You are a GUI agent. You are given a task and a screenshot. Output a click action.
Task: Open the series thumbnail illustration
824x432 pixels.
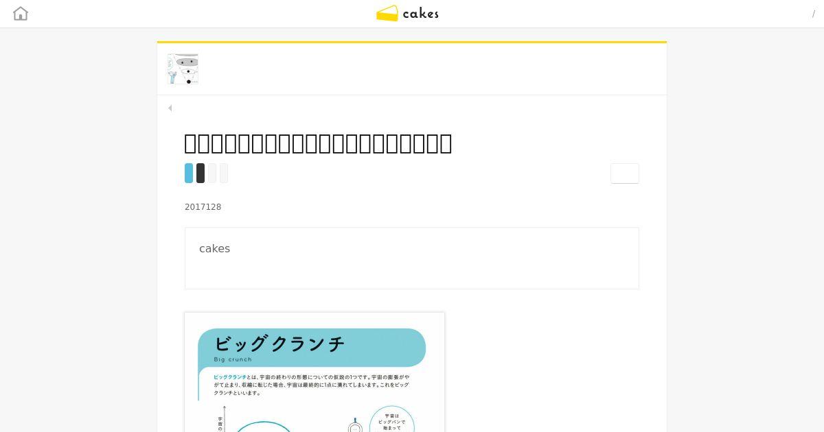point(183,69)
